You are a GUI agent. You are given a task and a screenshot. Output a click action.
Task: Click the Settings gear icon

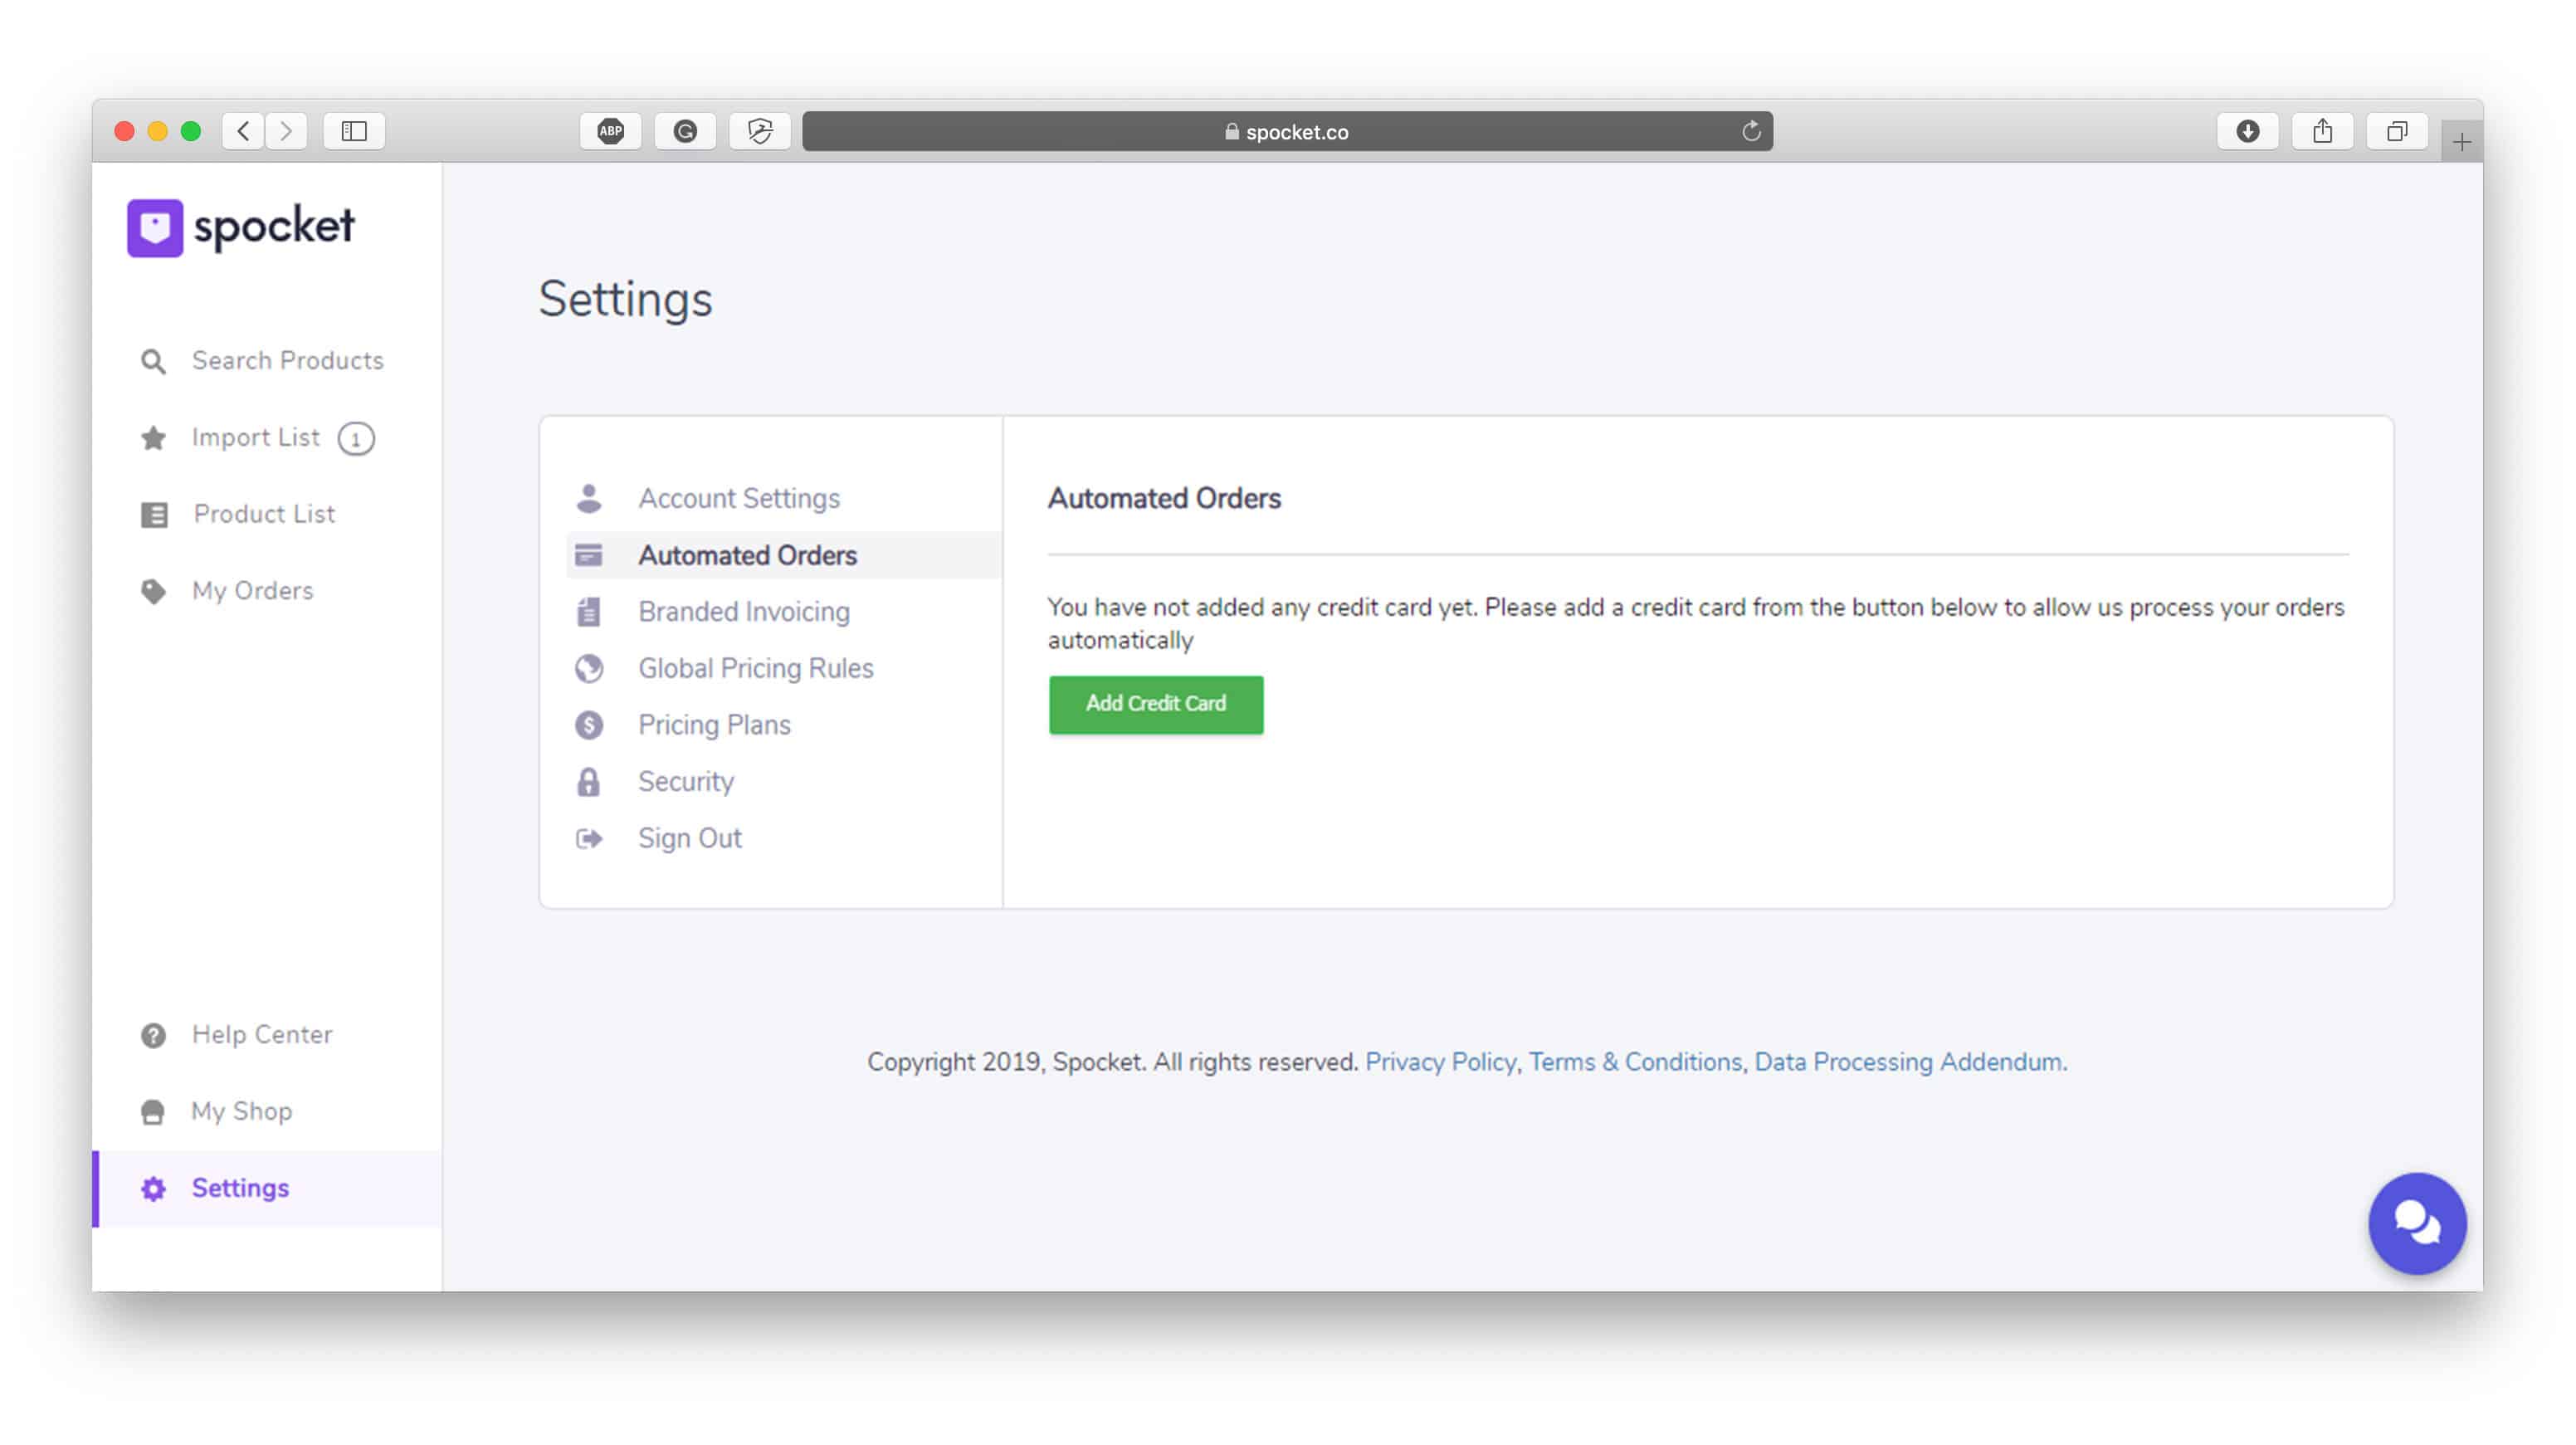point(153,1188)
